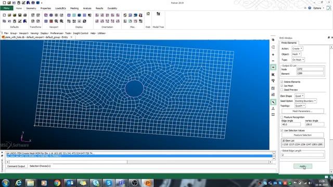This screenshot has width=333, height=187.
Task: Switch to the Command Output tab
Action: click(x=16, y=166)
